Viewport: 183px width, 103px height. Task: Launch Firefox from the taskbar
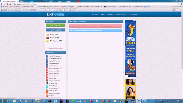32,101
